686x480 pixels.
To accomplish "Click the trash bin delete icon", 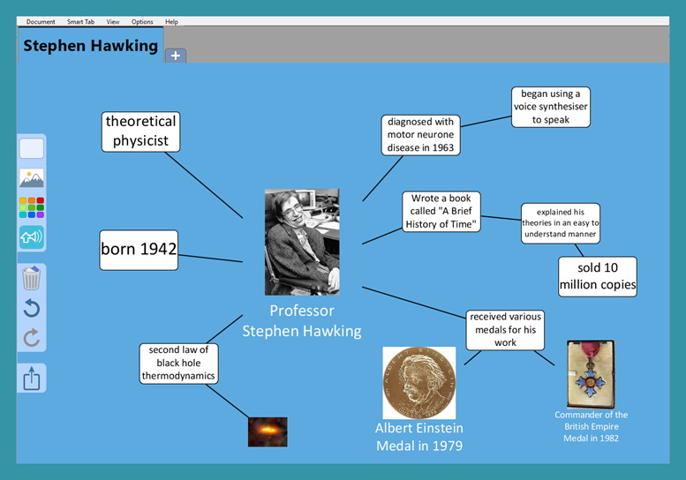I will point(31,279).
